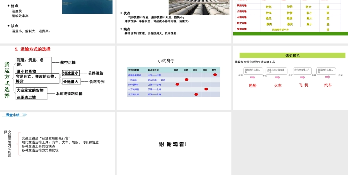The width and height of the screenshot is (348, 175).
Task: Select the '各种交通运输方式的比较' summary line
Action: (40, 150)
